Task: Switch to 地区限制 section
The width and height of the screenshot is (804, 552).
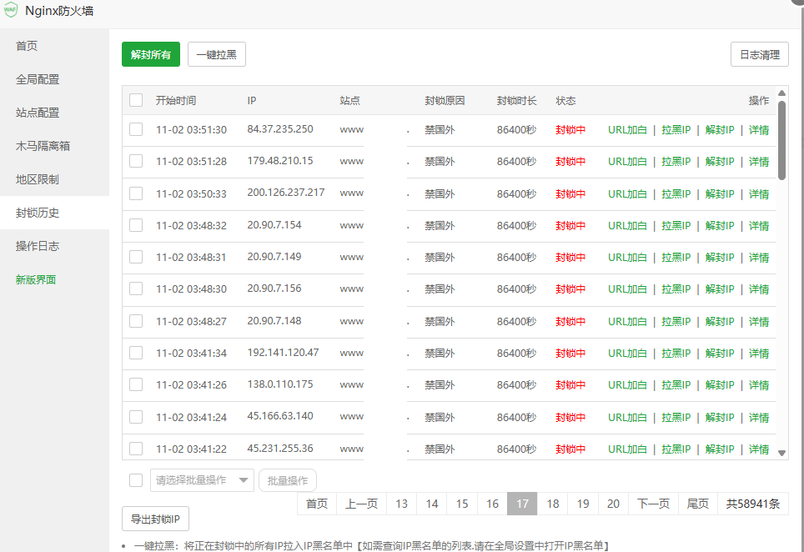Action: click(x=38, y=179)
